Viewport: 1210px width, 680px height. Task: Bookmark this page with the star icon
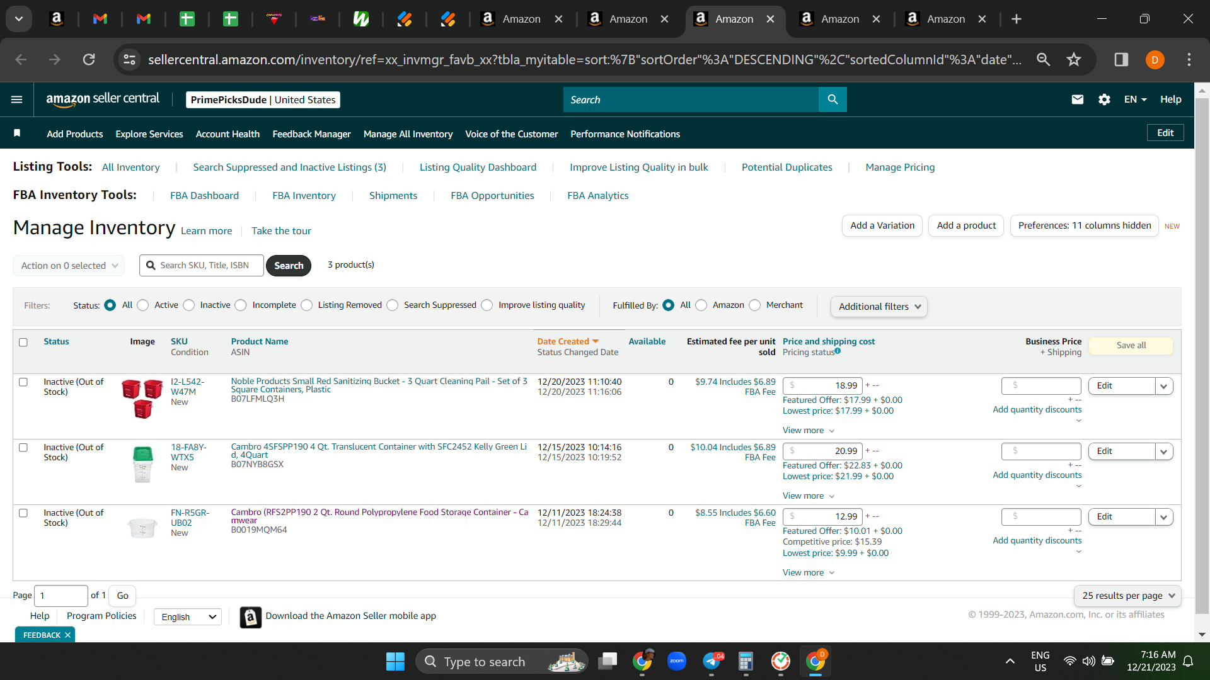coord(1074,59)
